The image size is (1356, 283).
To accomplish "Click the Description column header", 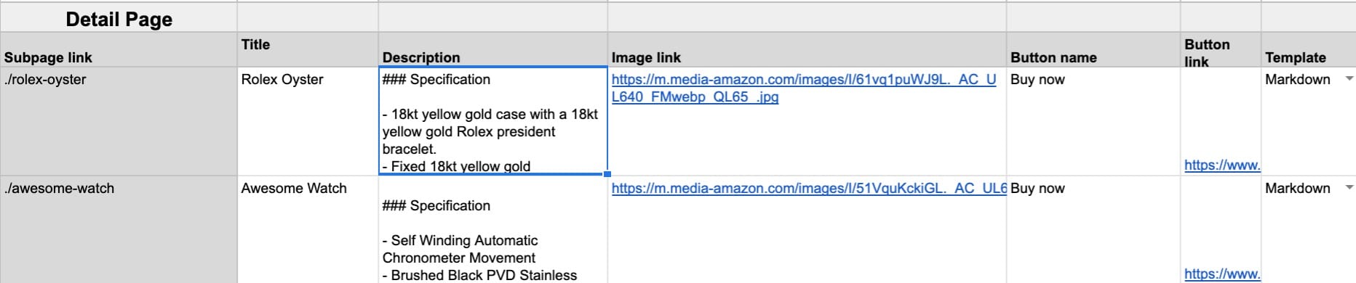I will pos(493,49).
